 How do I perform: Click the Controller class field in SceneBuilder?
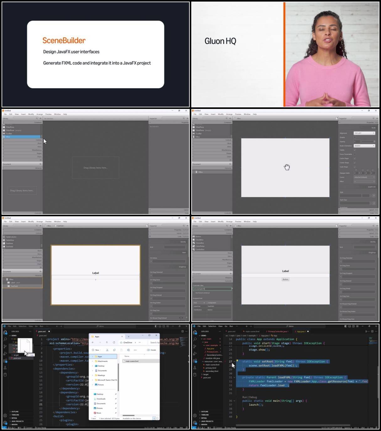tap(212, 289)
